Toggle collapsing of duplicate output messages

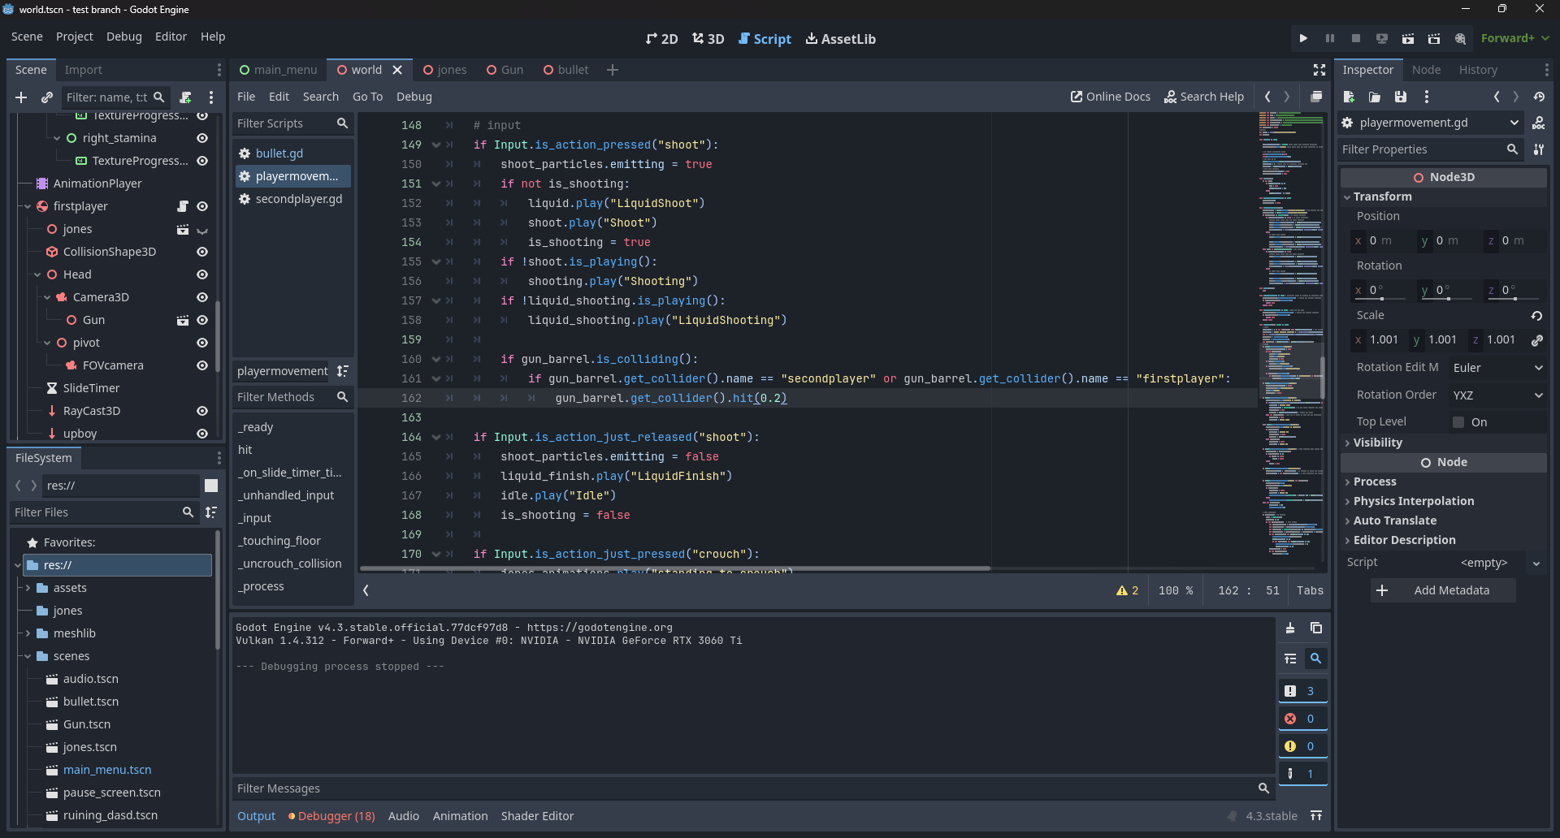(x=1290, y=659)
